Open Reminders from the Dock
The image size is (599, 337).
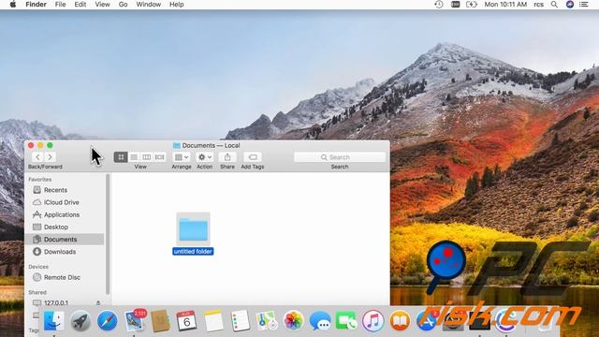(x=240, y=320)
